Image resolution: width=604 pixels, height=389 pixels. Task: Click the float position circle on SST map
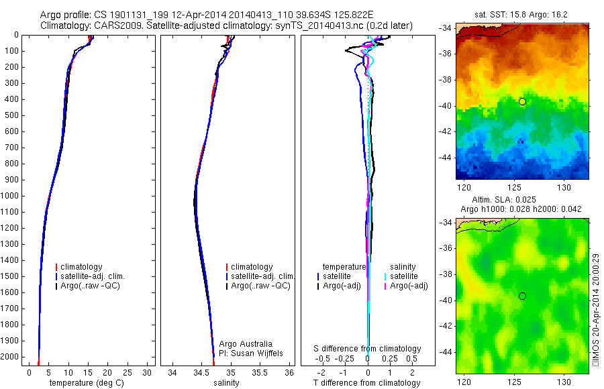pos(522,102)
